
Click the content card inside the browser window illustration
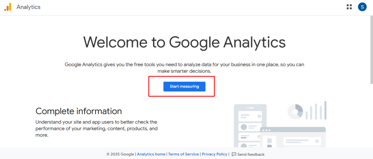(302, 141)
